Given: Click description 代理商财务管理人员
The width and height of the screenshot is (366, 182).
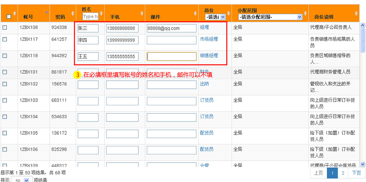Looking at the screenshot, I should (330, 72).
